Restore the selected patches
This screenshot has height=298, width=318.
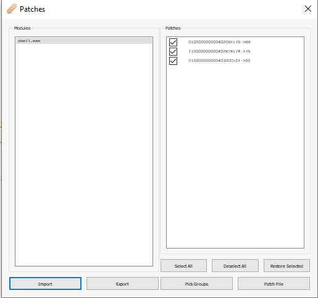coord(287,266)
